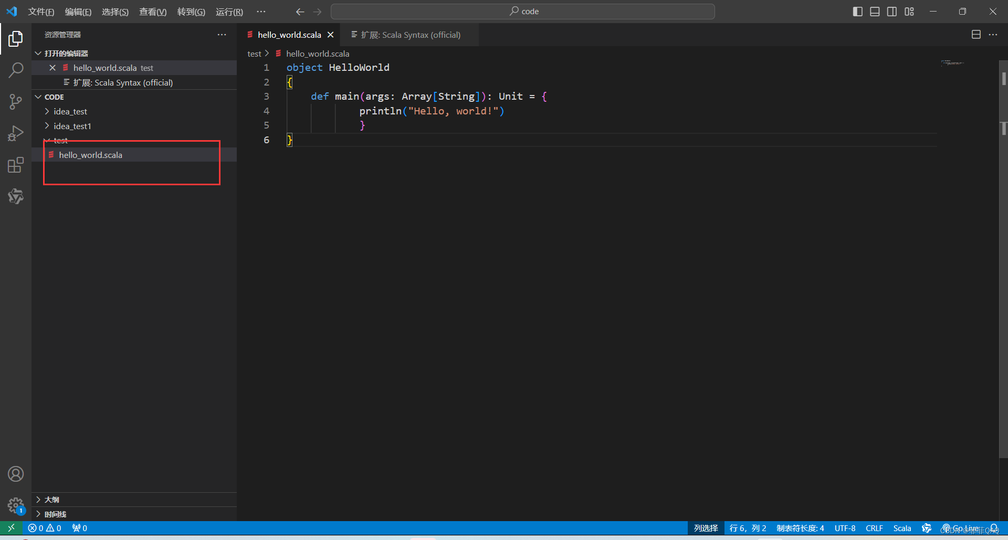
Task: Click line 6, column 2 position indicator
Action: (x=748, y=528)
